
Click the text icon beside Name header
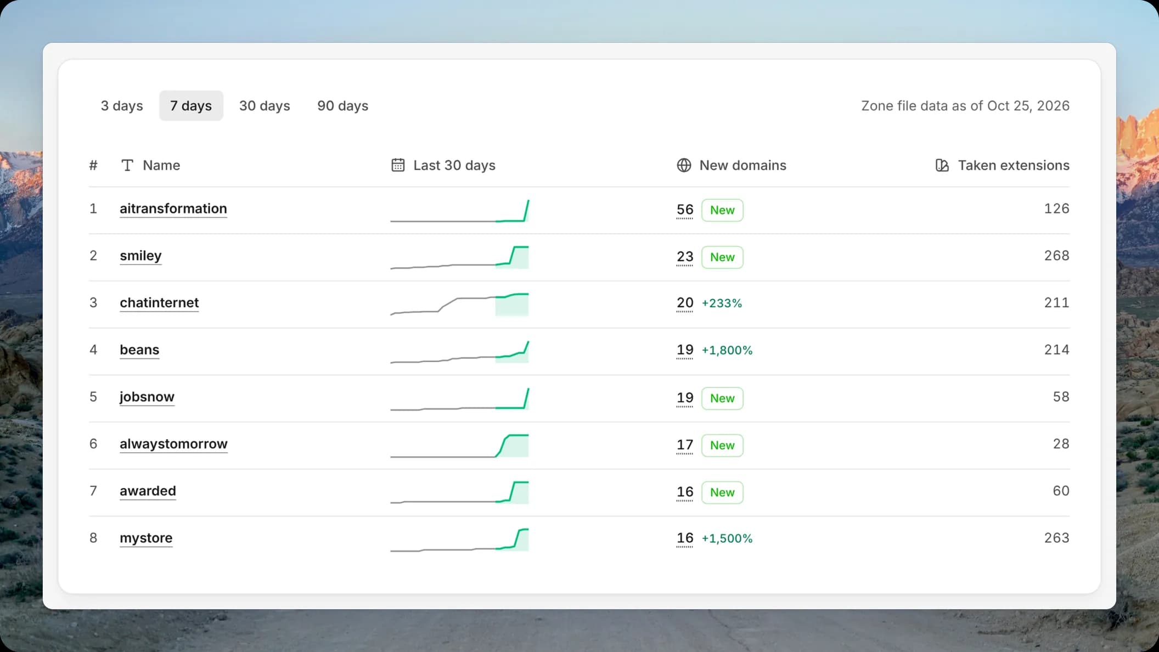[x=127, y=165]
